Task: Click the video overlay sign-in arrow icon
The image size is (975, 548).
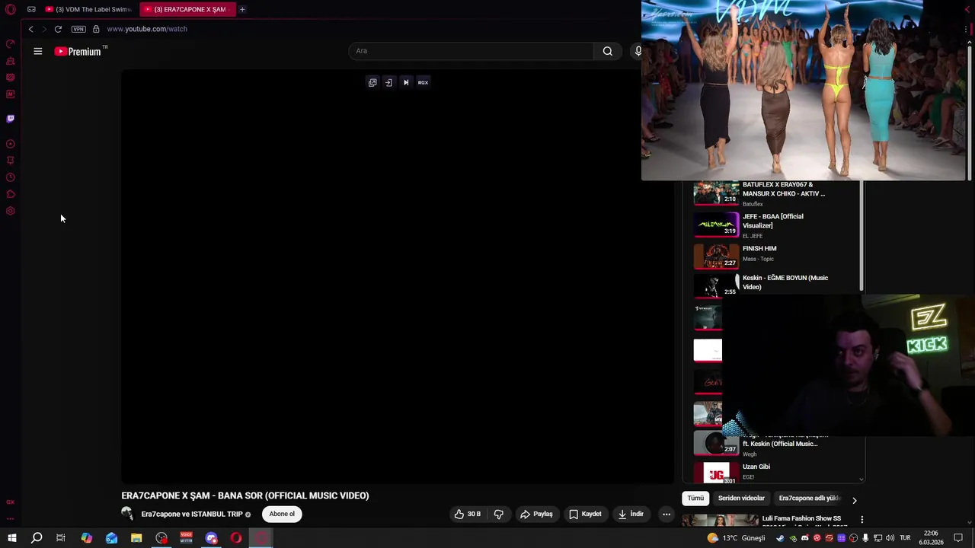Action: (388, 82)
